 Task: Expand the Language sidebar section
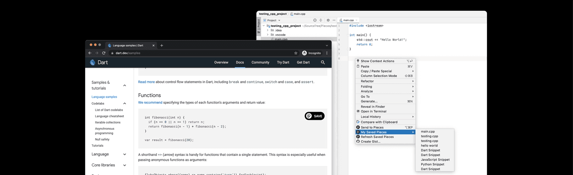[125, 154]
